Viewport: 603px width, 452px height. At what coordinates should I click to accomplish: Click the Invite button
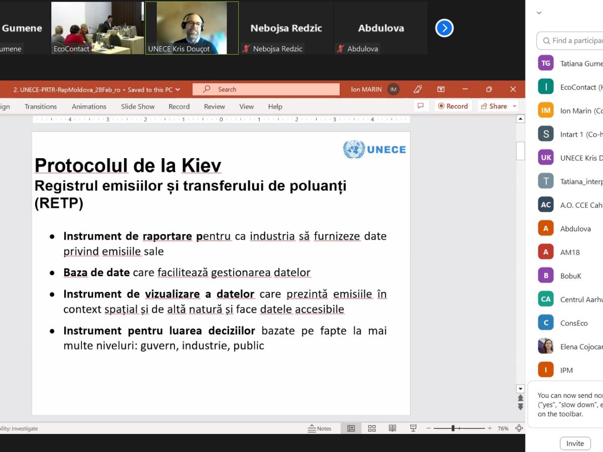click(x=575, y=443)
